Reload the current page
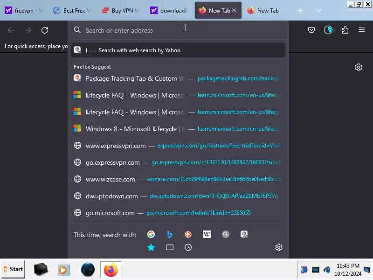 tap(45, 30)
